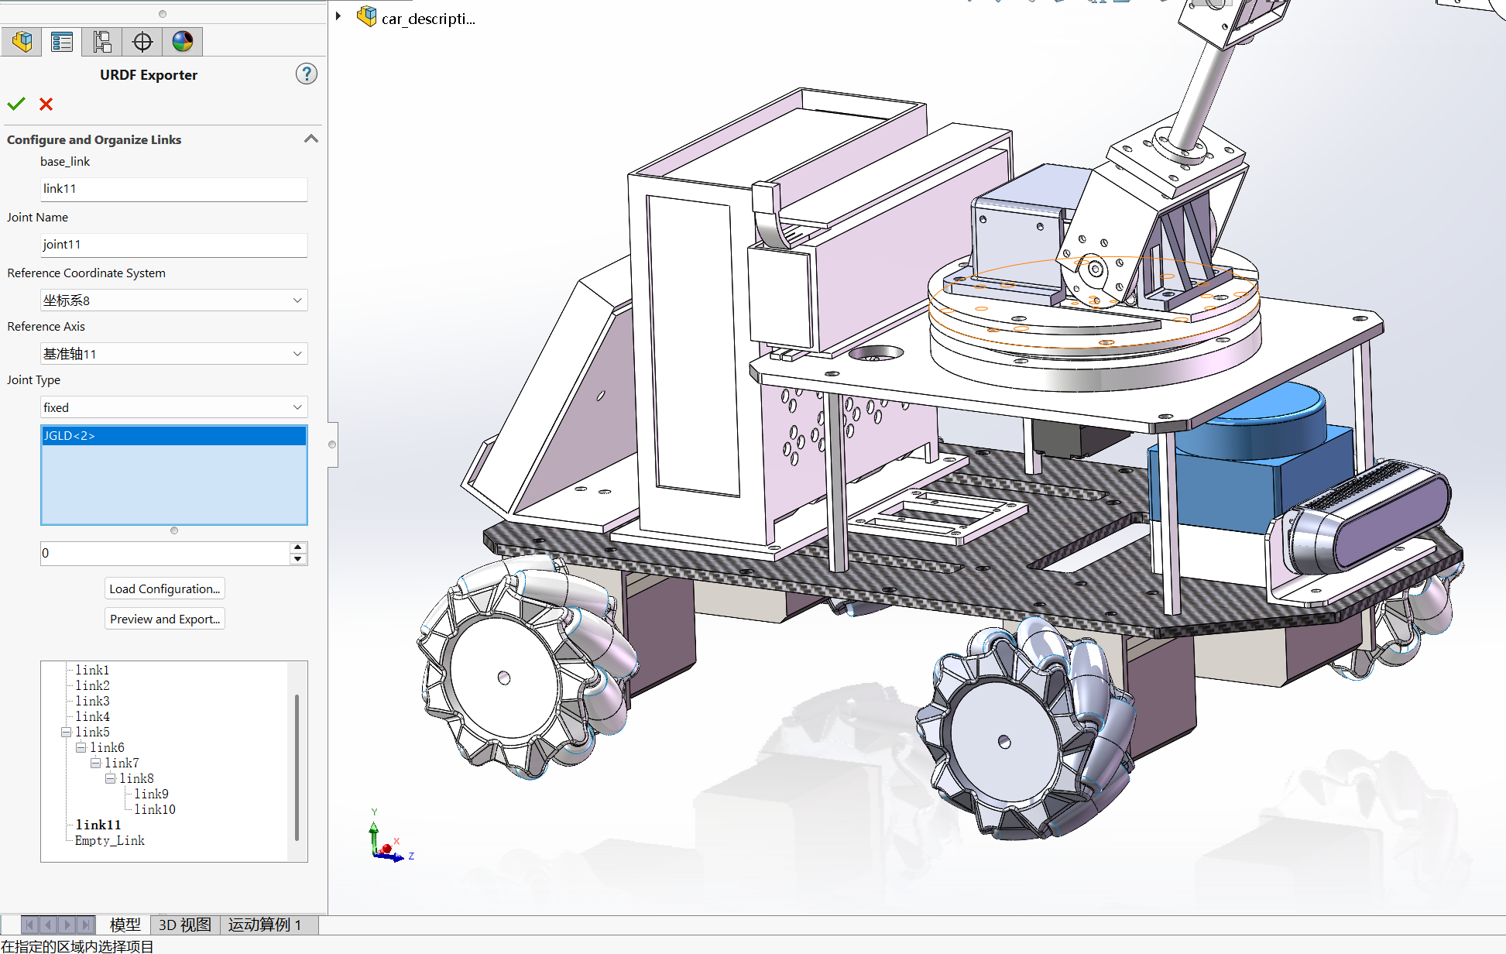Collapse the Configure and Organize Links section

[x=311, y=139]
